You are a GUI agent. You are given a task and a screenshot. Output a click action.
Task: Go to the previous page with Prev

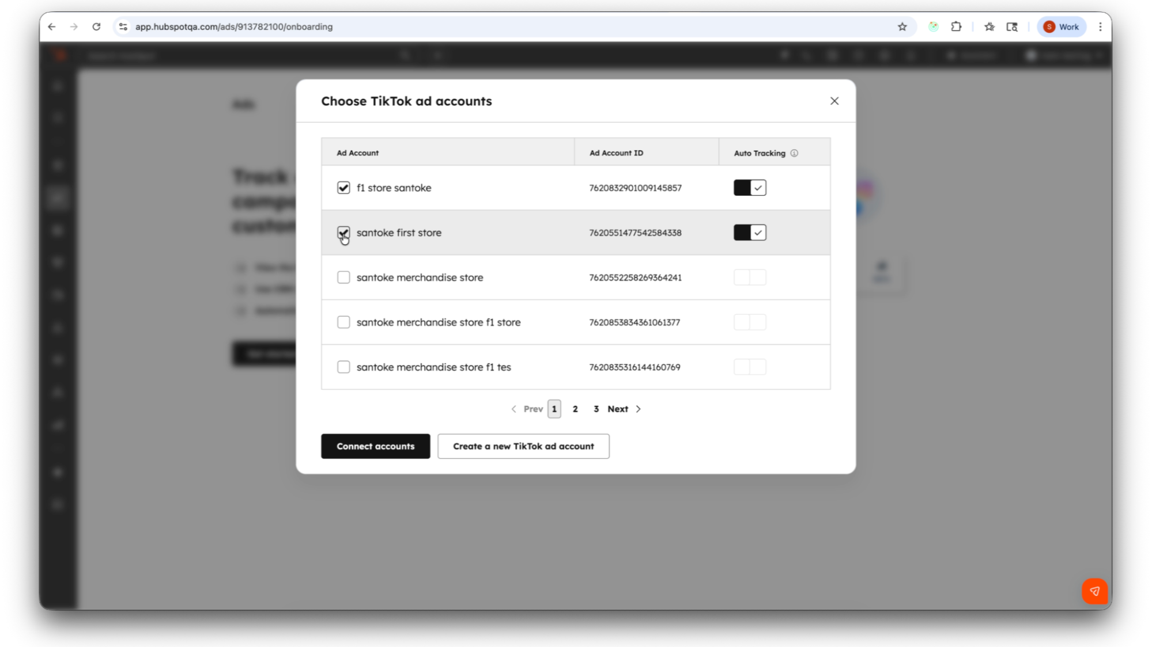pos(527,409)
